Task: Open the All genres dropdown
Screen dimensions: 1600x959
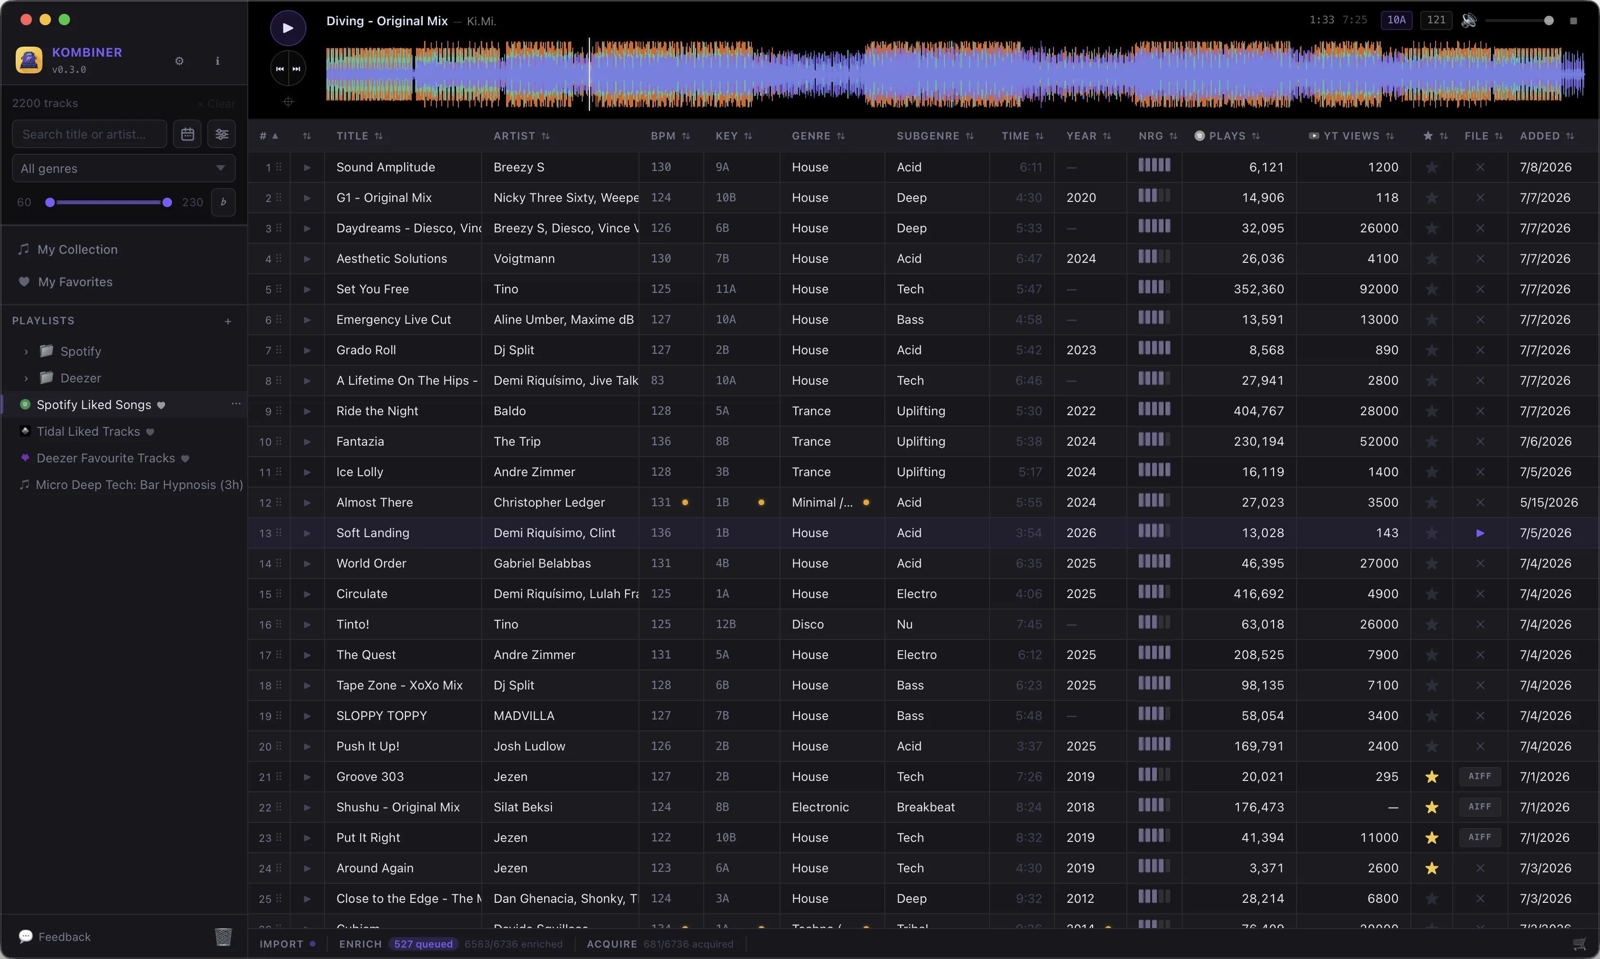Action: click(x=123, y=168)
